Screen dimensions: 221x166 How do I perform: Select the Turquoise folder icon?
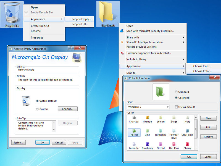pyautogui.click(x=161, y=131)
